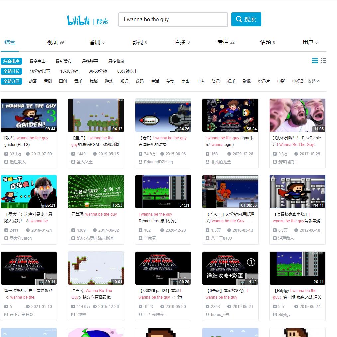
Task: Open the 详细攻略+彩蛋 video thumbnail
Action: (230, 268)
